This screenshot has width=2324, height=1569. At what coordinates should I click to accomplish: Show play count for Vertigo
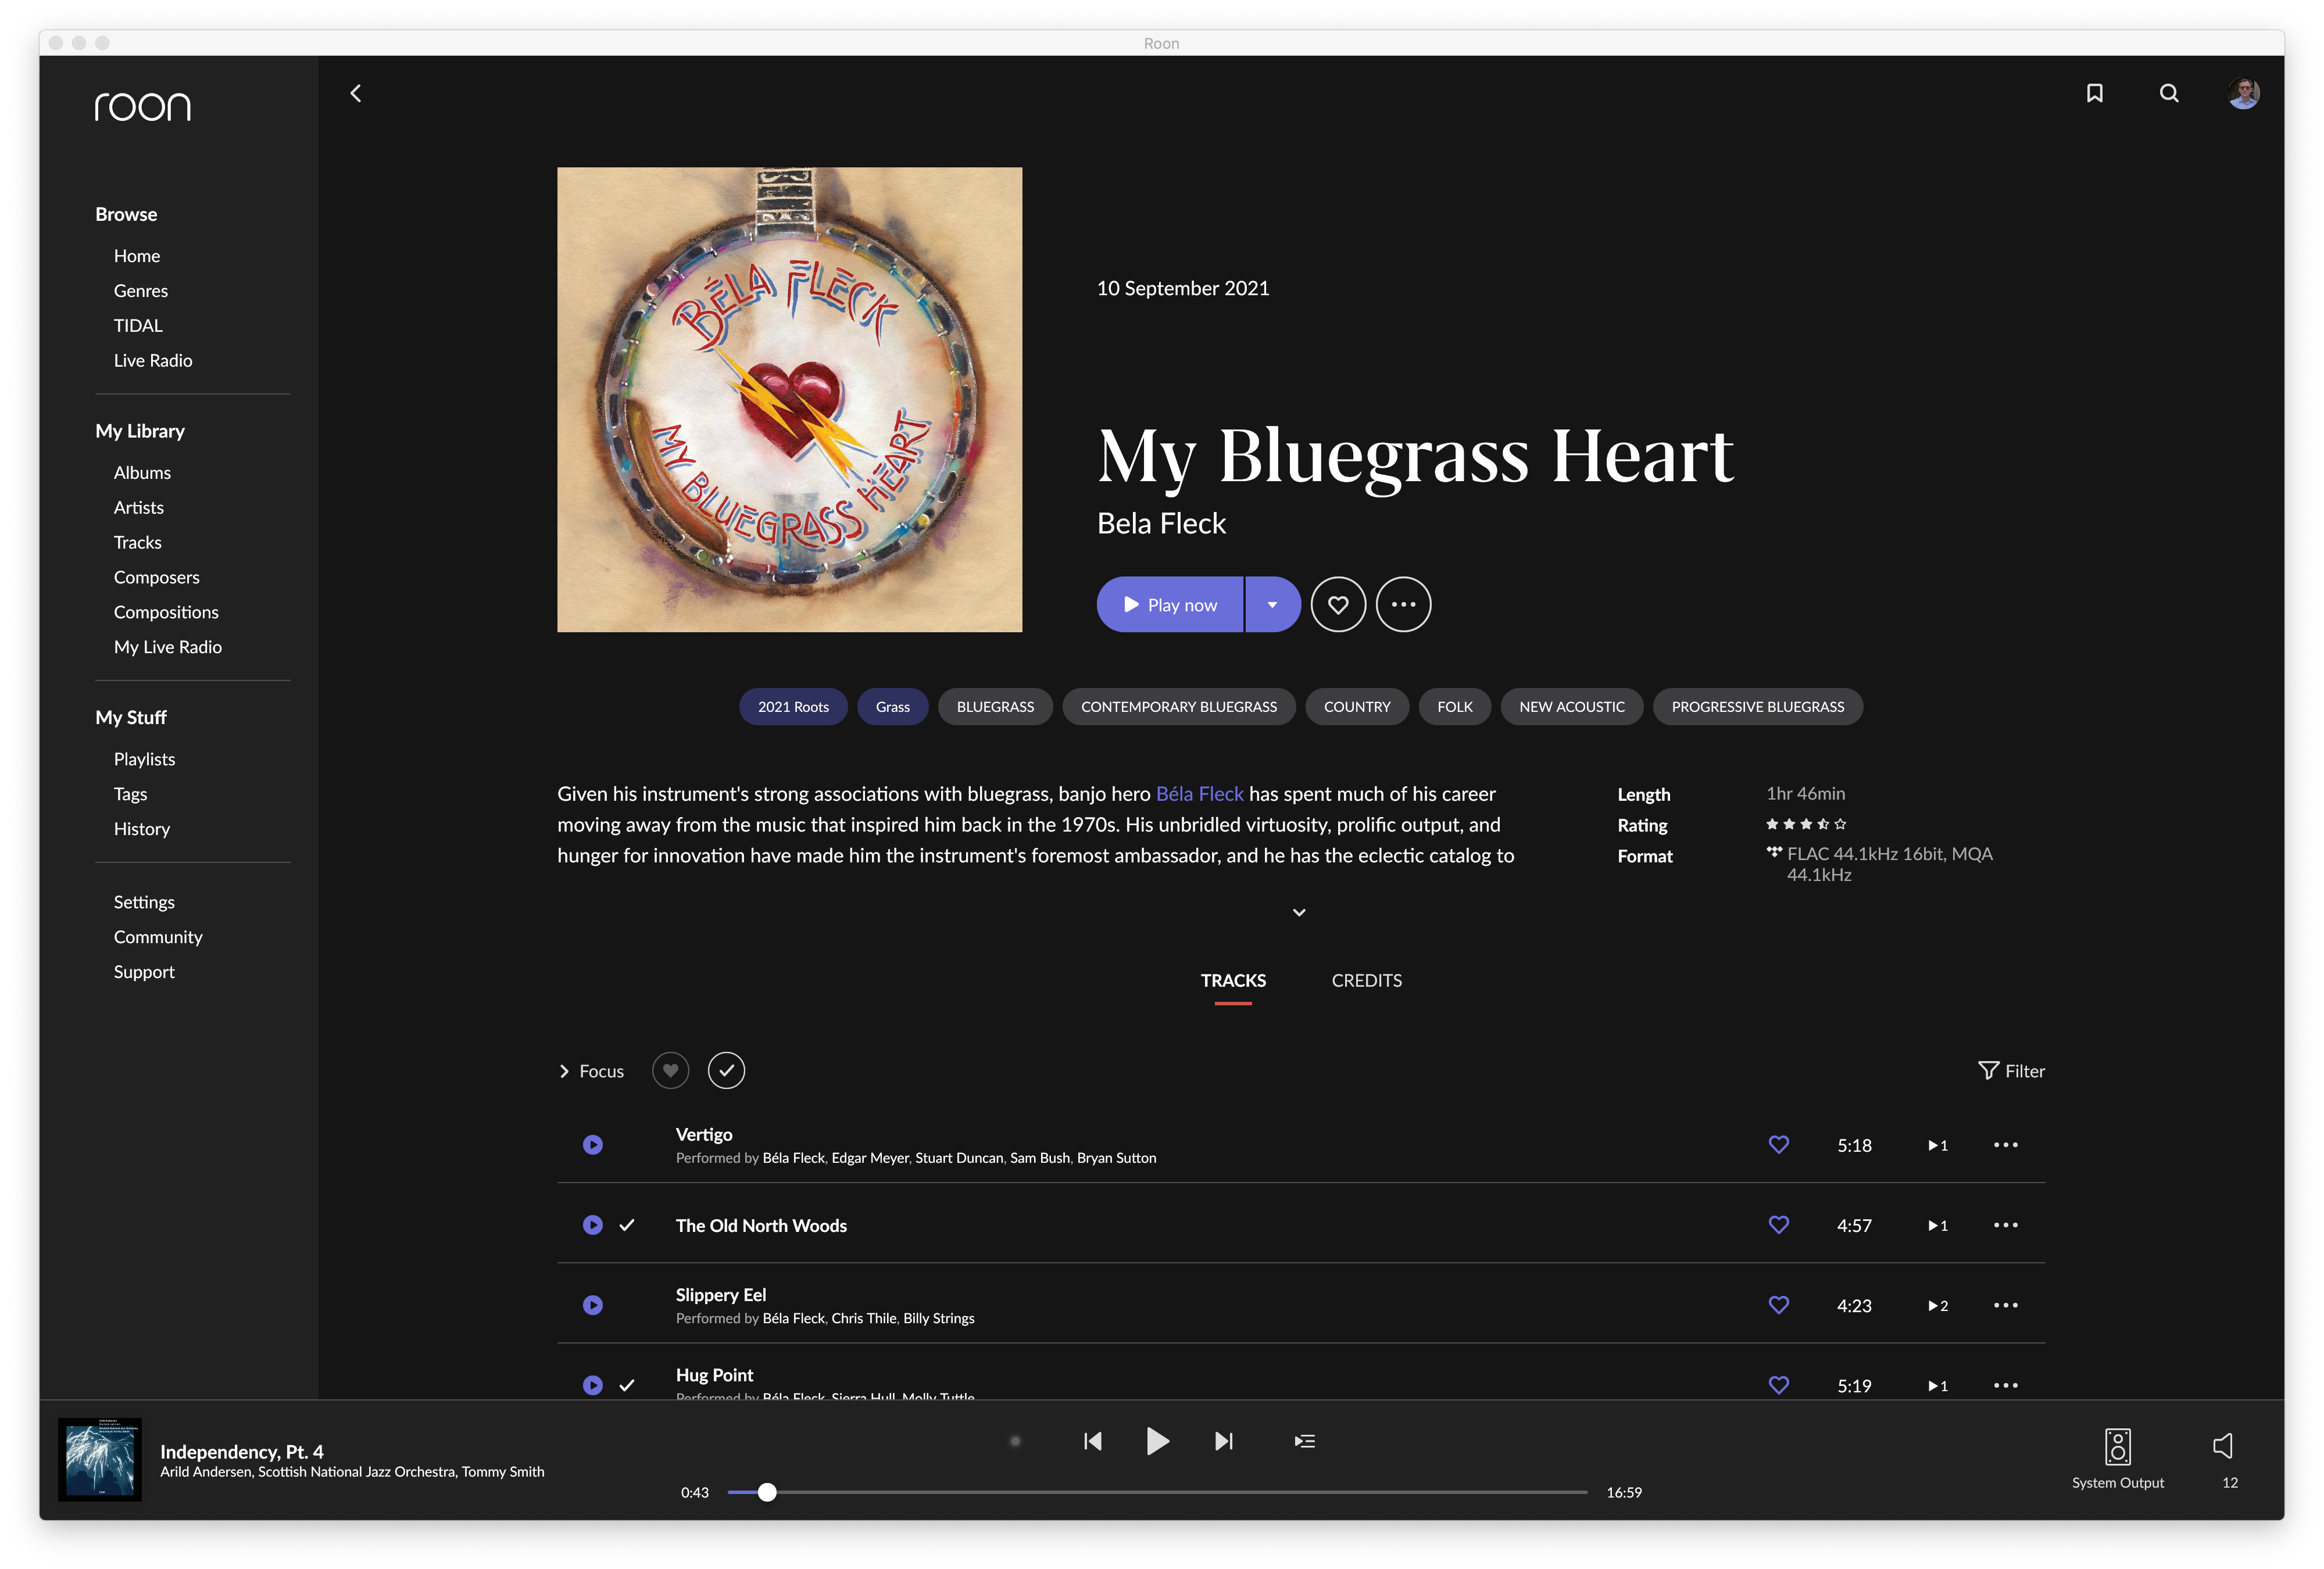(1937, 1145)
